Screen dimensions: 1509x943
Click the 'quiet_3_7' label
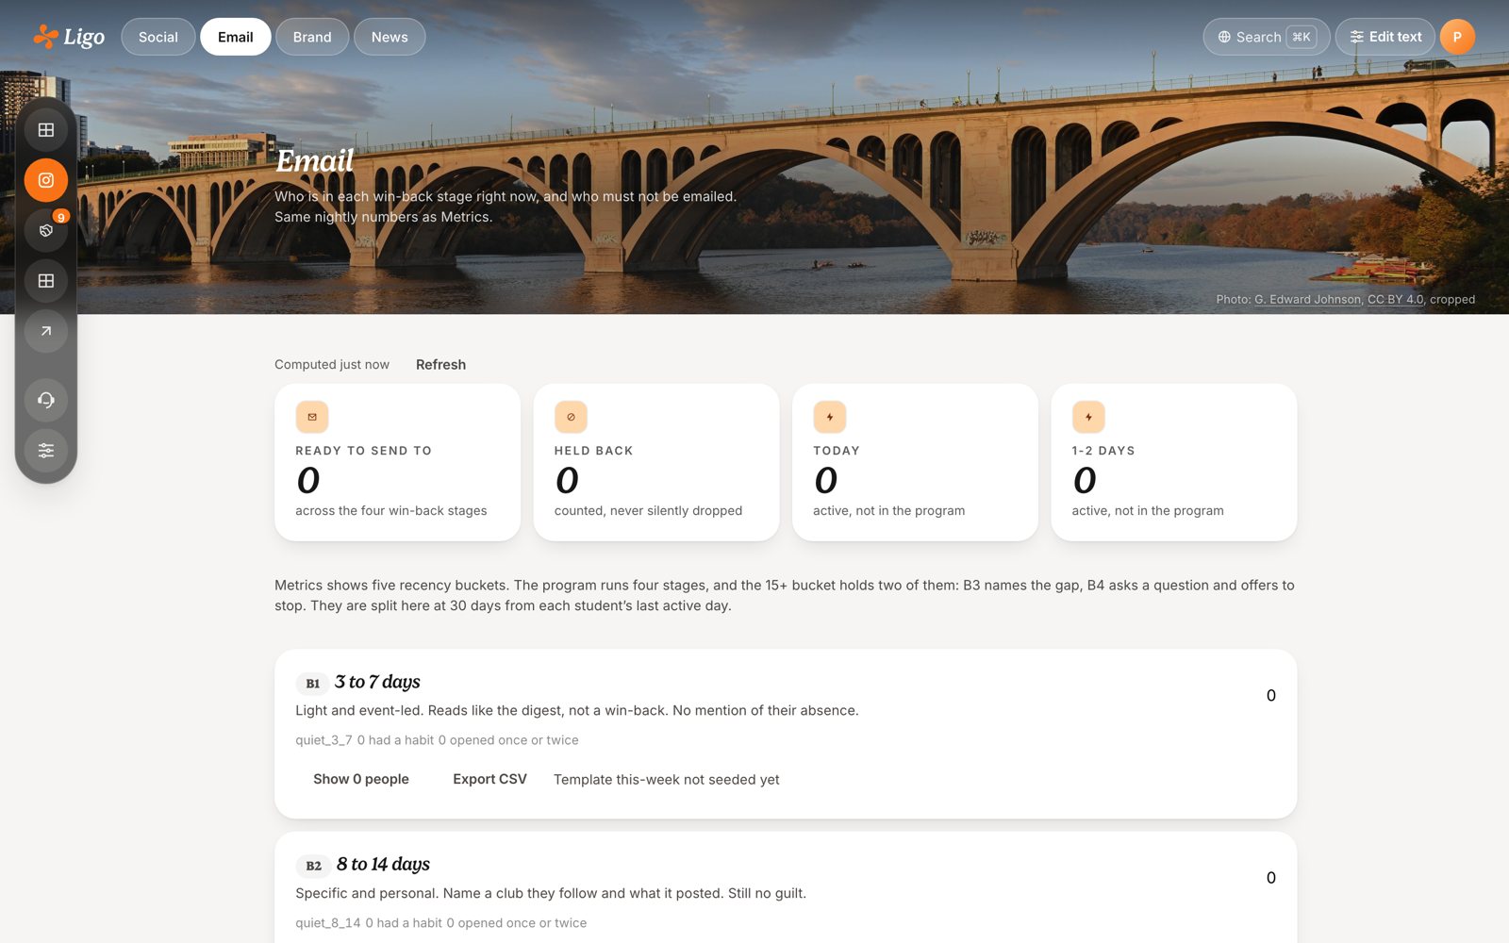(x=323, y=740)
